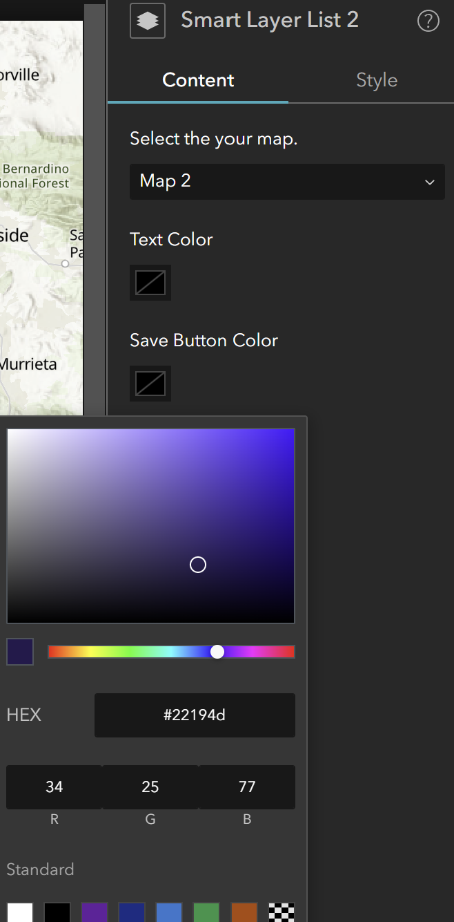Click the Smart Layer List widget icon
This screenshot has height=922, width=454.
pyautogui.click(x=148, y=21)
